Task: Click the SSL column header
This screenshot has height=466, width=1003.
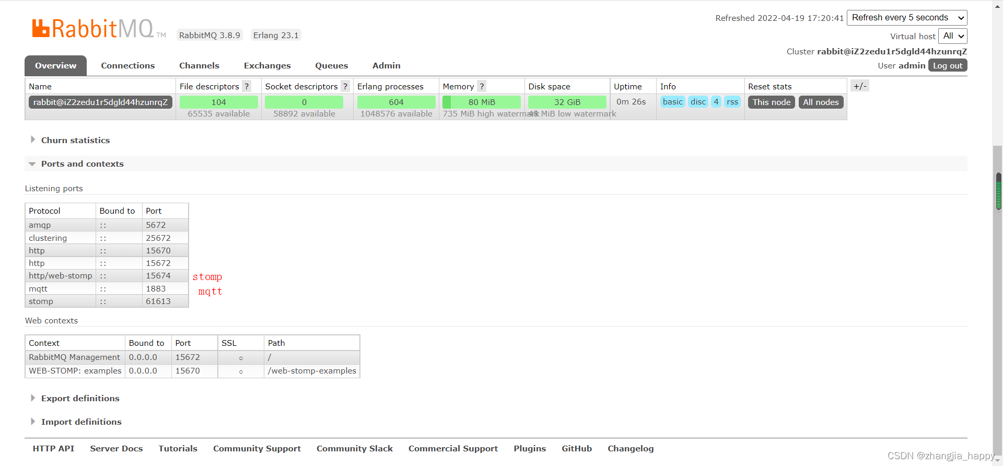Action: (241, 343)
